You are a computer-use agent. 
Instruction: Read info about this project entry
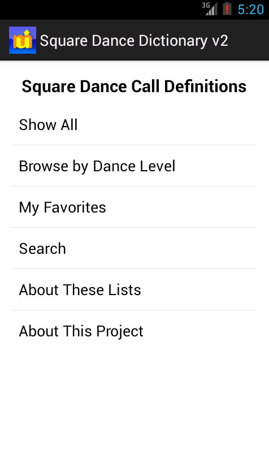(x=134, y=331)
